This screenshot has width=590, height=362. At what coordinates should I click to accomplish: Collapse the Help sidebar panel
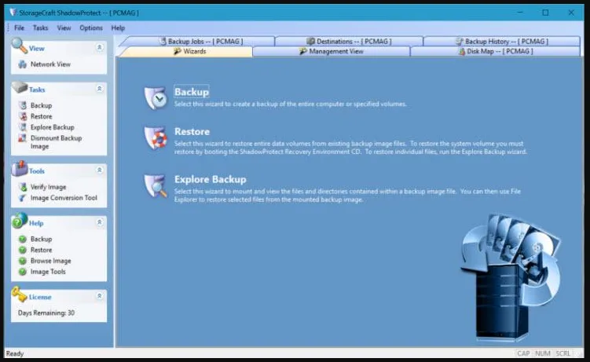coord(99,222)
